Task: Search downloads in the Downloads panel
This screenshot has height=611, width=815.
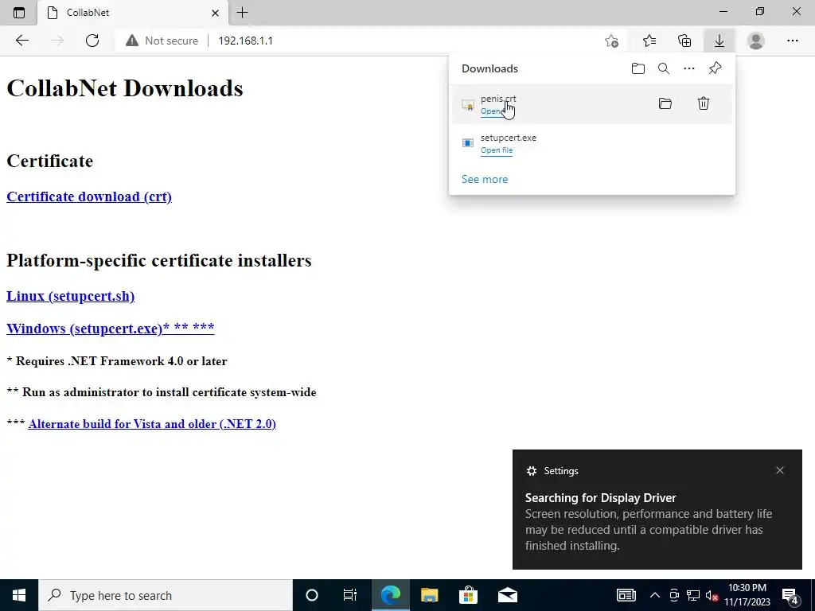Action: point(664,68)
